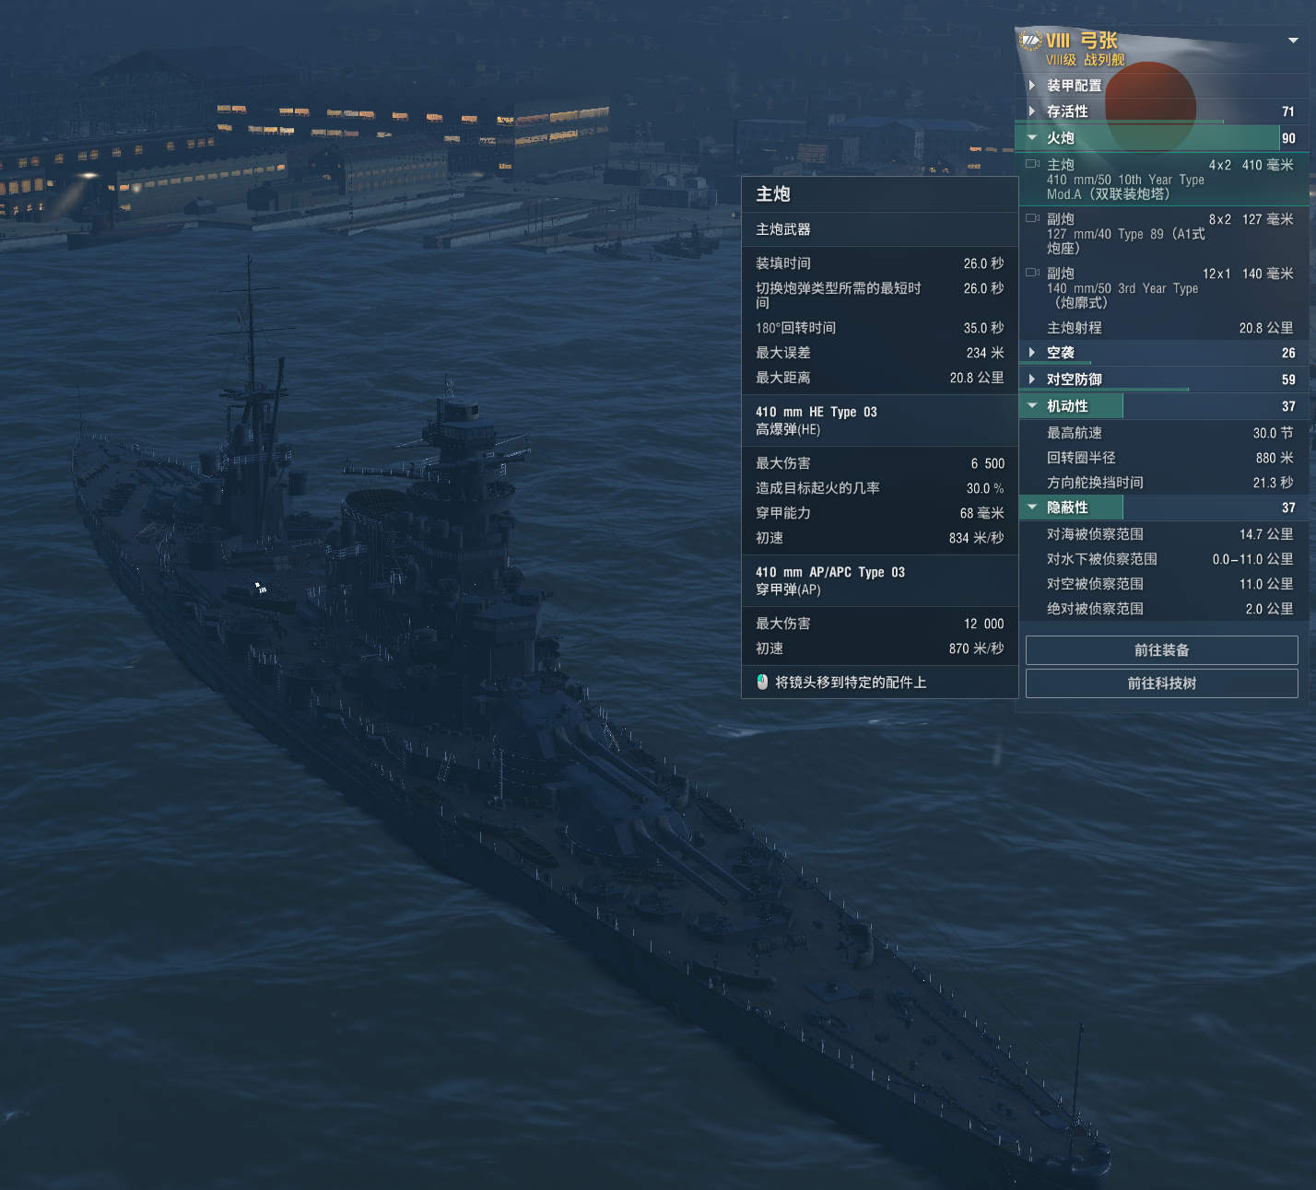Focus camera on 127 mm 副炮

(1032, 218)
